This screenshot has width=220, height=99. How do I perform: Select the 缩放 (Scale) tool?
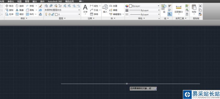(x=20, y=14)
